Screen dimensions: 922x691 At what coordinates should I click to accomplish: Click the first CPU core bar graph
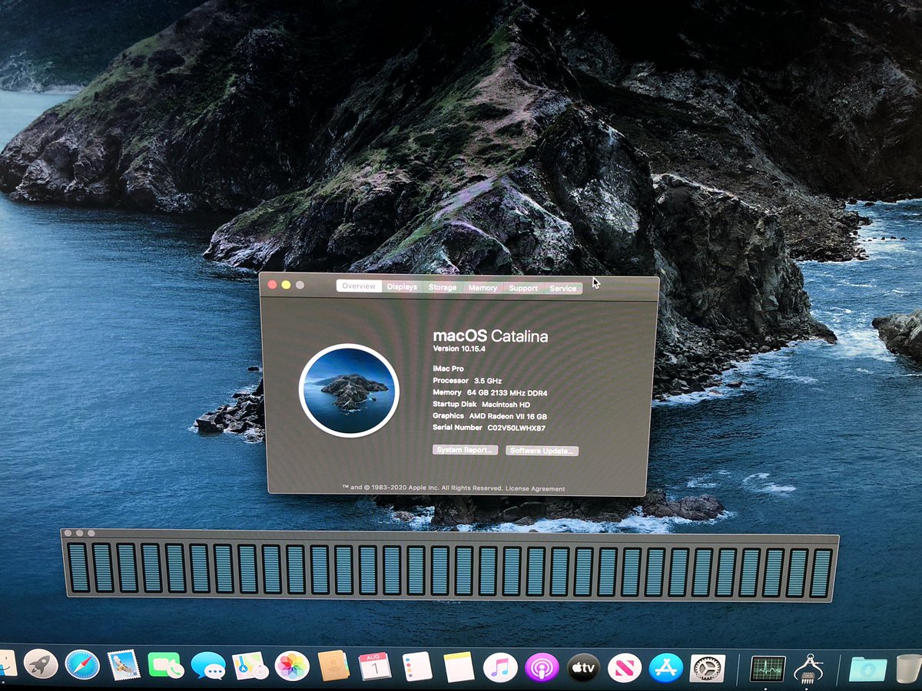pos(78,567)
